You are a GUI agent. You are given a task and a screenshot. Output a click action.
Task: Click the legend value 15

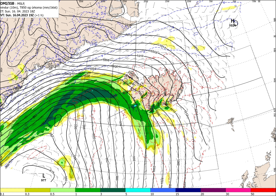coord(177,194)
